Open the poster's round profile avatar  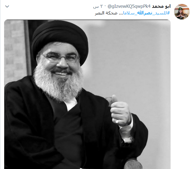point(182,11)
